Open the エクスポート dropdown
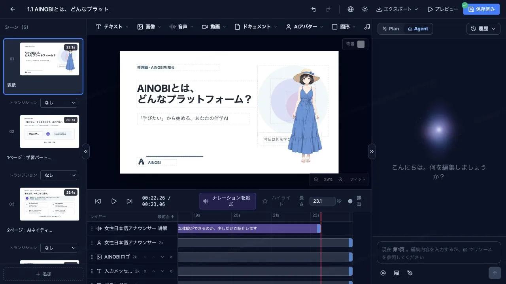 397,9
